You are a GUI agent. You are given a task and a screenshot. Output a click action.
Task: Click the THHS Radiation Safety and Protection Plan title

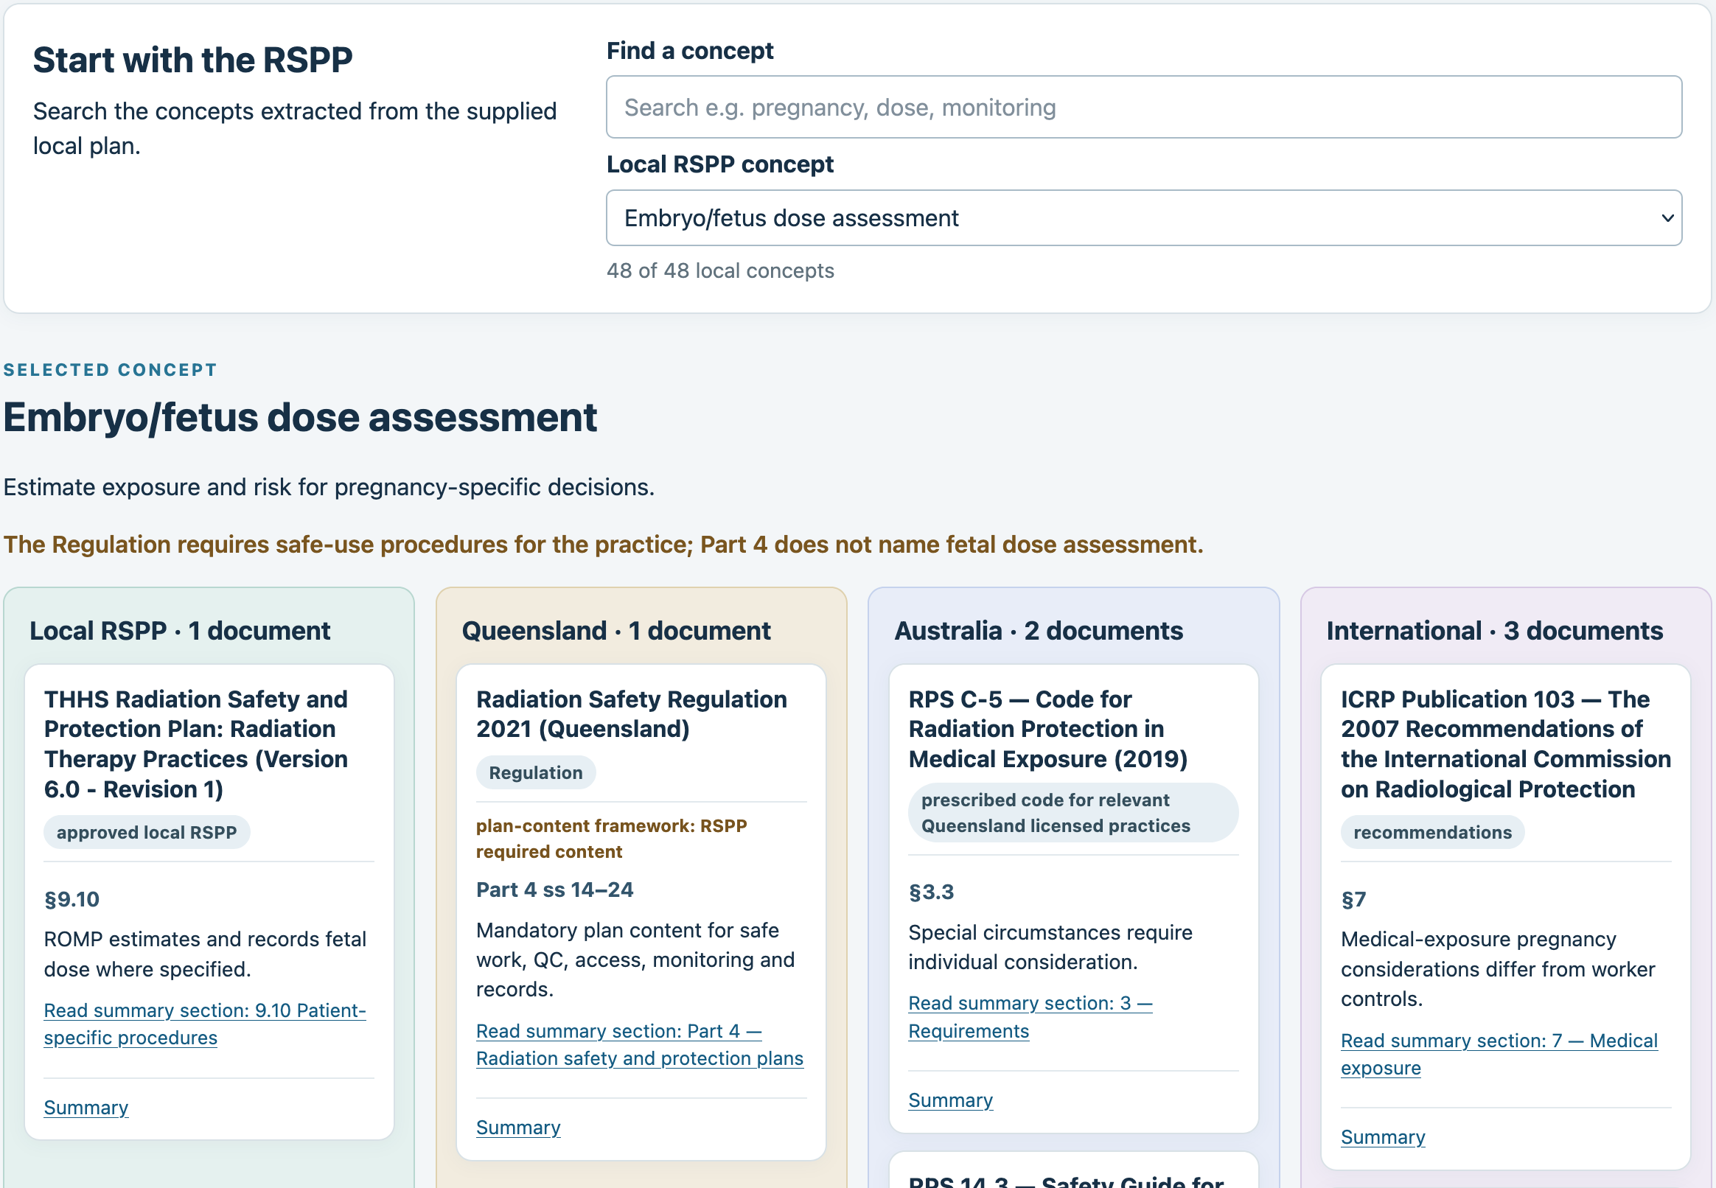(196, 744)
